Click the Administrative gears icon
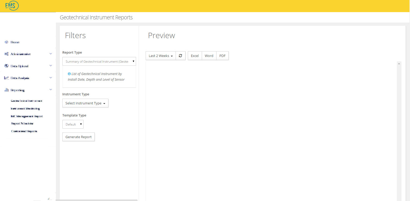This screenshot has height=201, width=410. 6,54
